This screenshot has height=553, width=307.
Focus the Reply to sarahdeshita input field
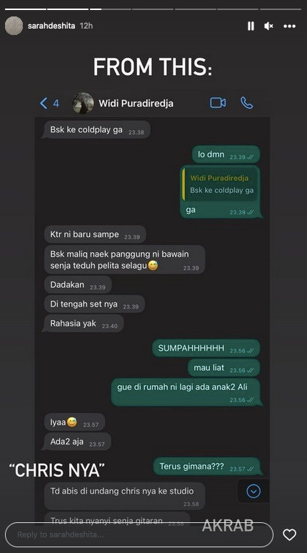(x=139, y=534)
